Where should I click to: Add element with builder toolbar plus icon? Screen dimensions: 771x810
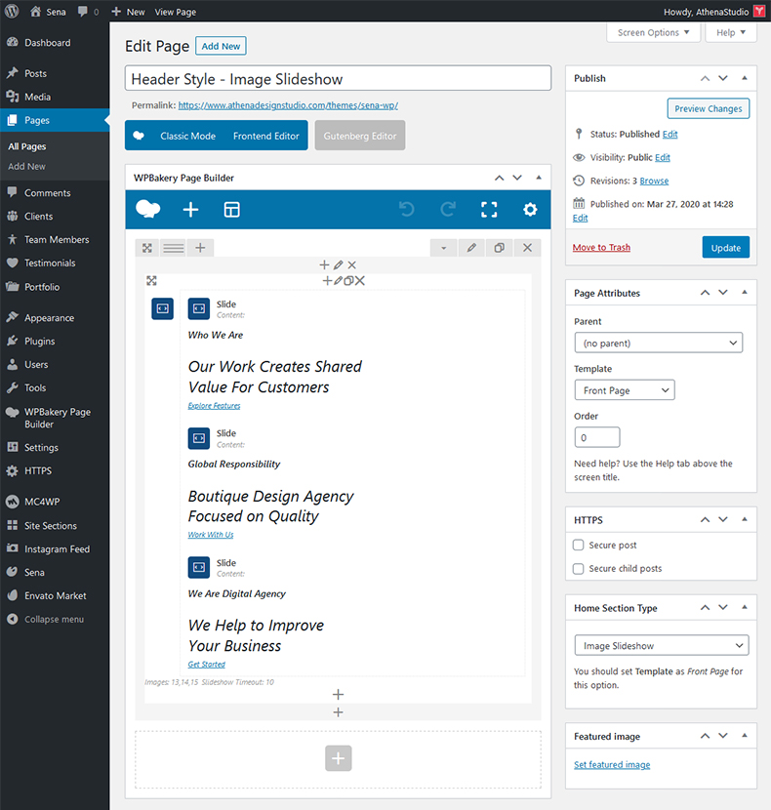point(190,210)
